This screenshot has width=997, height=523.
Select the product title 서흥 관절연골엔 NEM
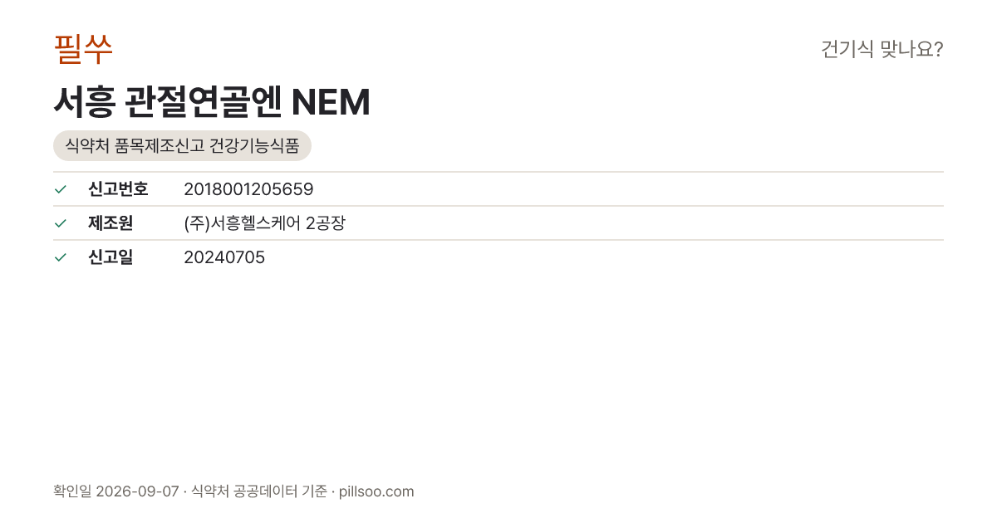[212, 101]
